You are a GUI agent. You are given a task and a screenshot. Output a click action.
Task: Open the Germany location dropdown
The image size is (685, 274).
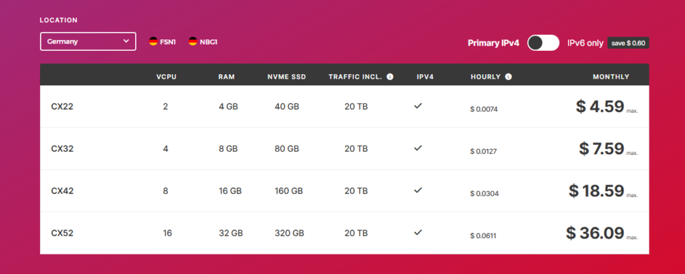pos(88,41)
